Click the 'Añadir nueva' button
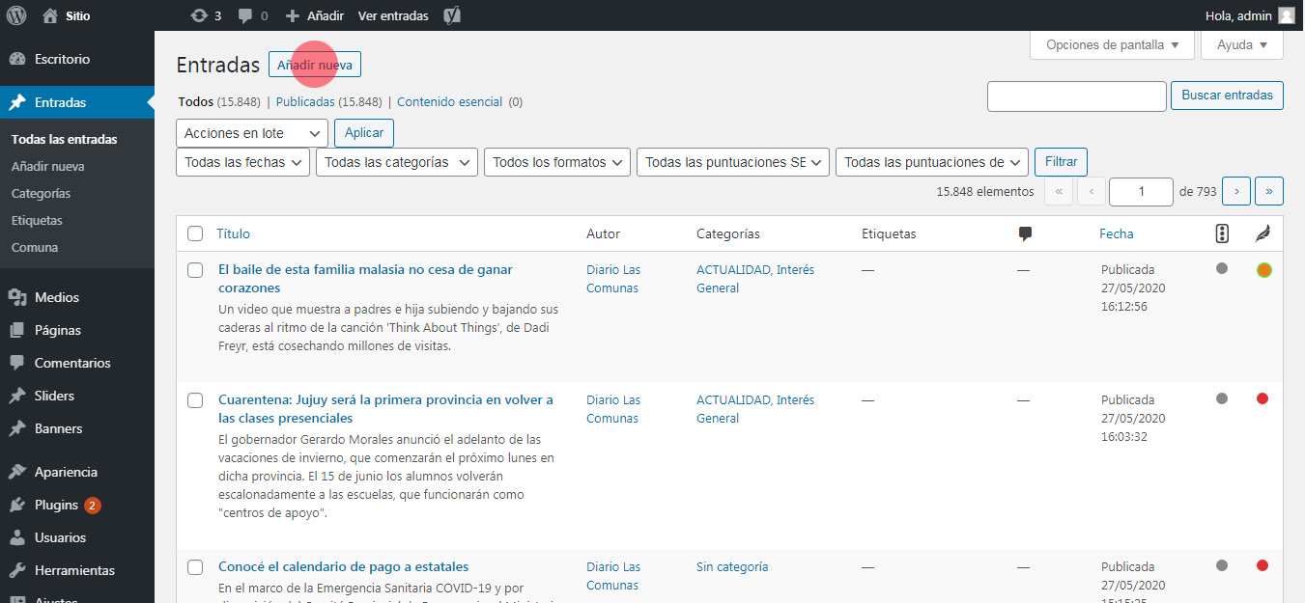The height and width of the screenshot is (603, 1305). (314, 64)
